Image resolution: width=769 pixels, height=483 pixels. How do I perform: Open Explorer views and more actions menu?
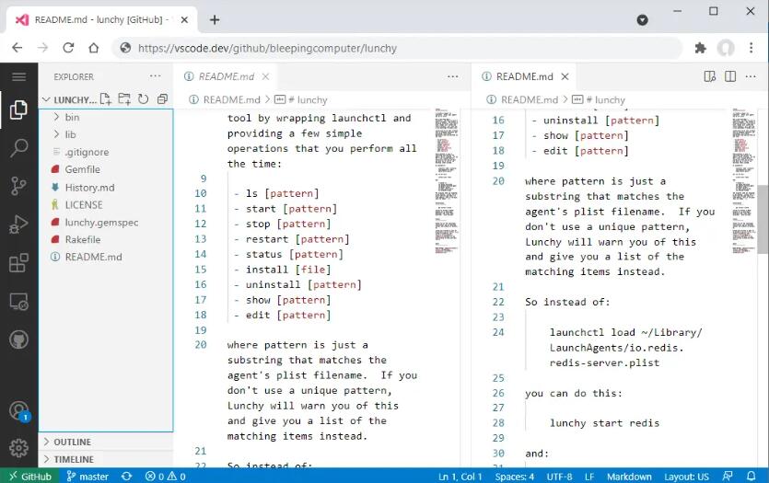(x=155, y=76)
